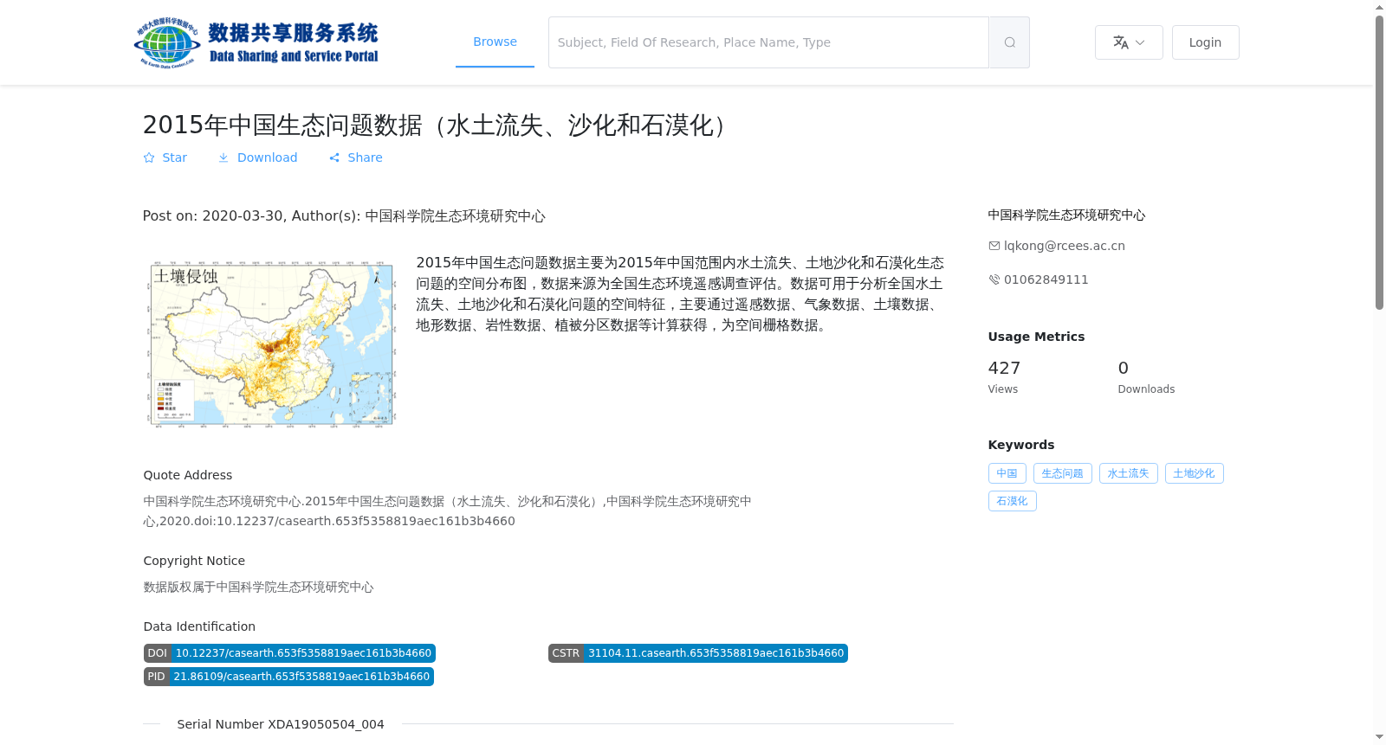Click the 427 Views metric
Viewport: 1386px width, 745px height.
pyautogui.click(x=1004, y=377)
